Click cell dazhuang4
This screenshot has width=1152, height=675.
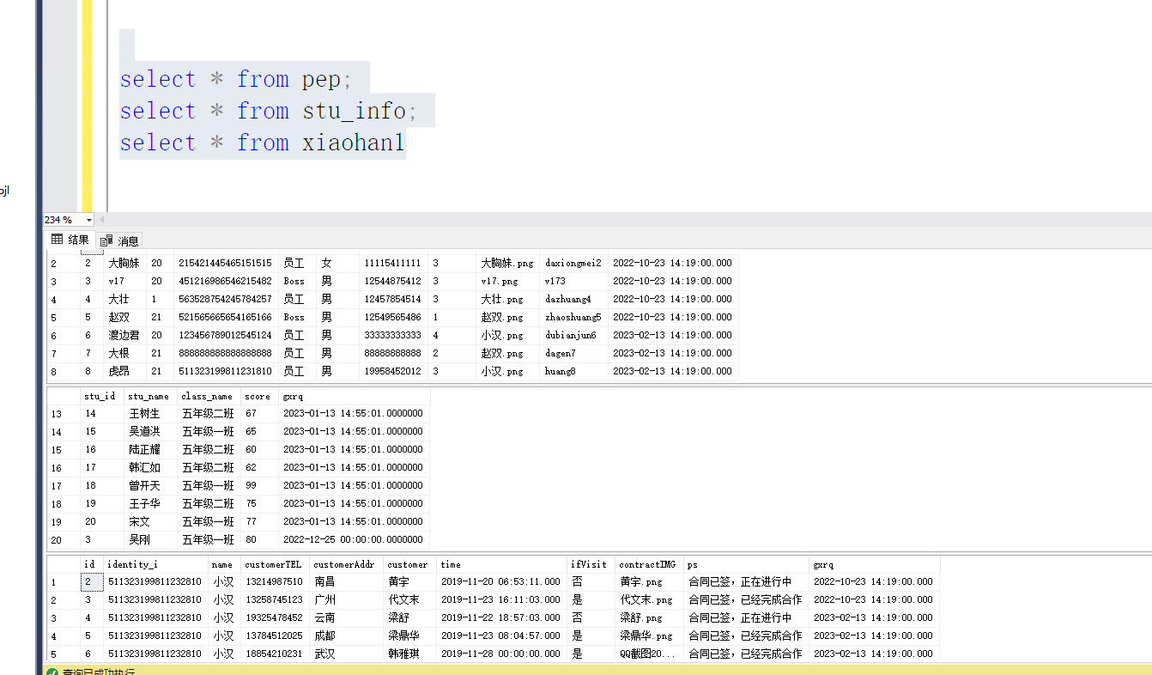573,299
